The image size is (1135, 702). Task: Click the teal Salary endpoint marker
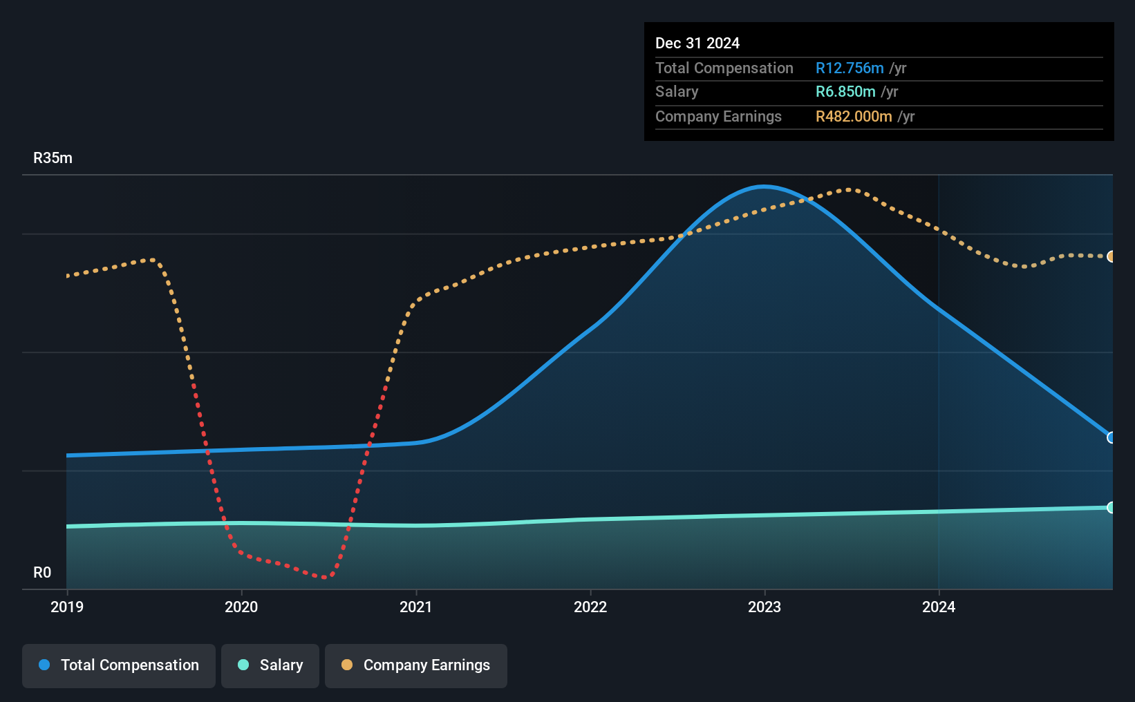[1111, 507]
